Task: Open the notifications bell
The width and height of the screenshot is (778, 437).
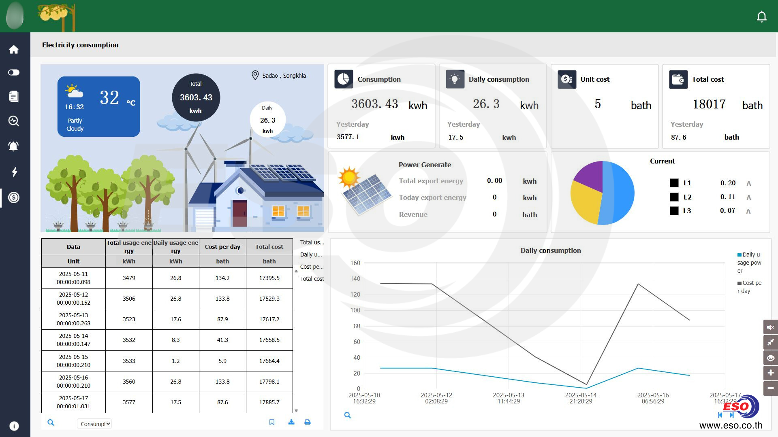Action: (761, 17)
